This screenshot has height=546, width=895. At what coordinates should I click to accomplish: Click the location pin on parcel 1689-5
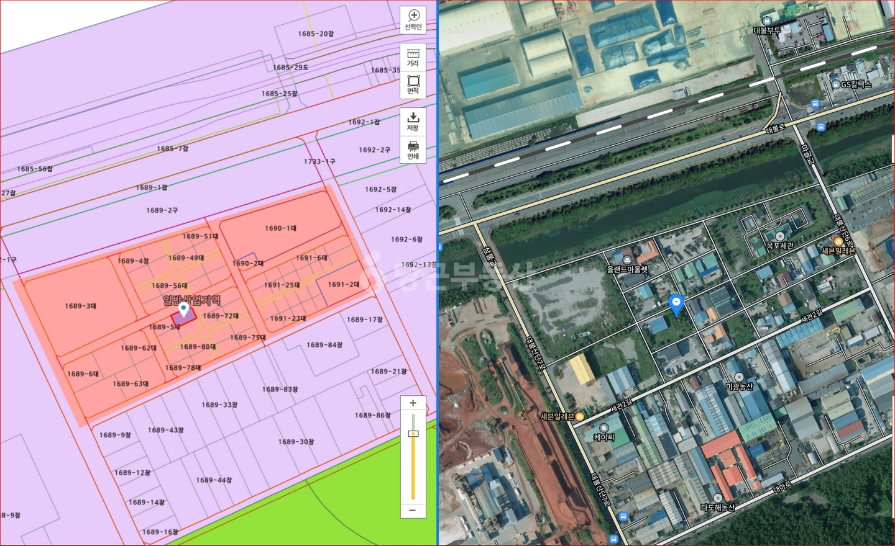click(x=183, y=309)
